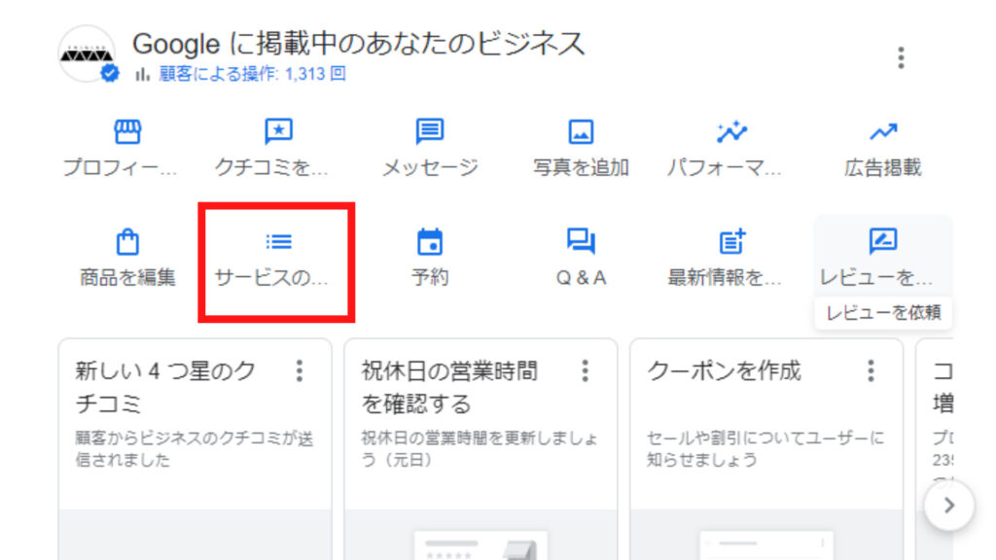Click the セールや割引についてユーザーに知らせましょう description
996x560 pixels.
[765, 449]
